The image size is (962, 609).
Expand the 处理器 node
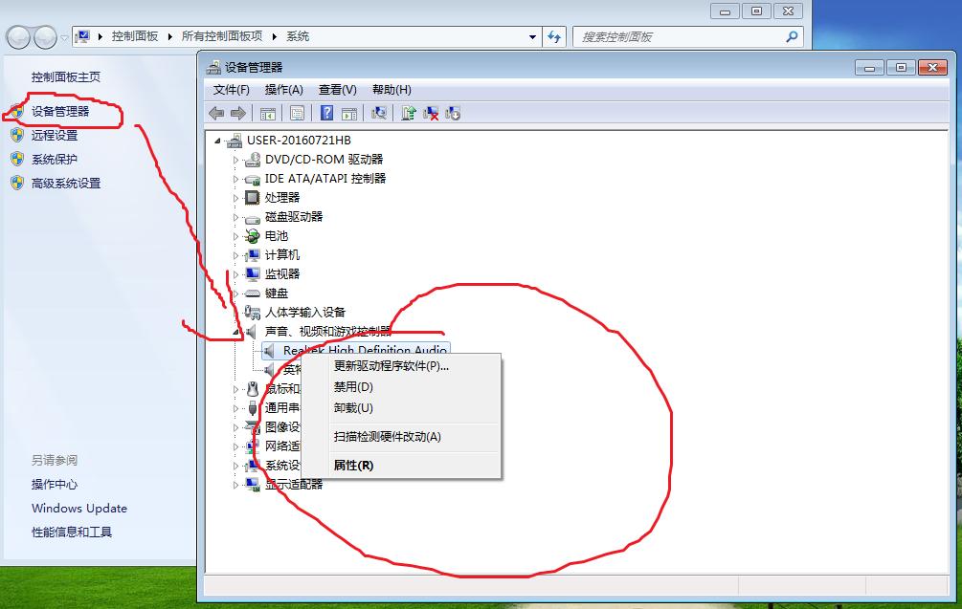(x=235, y=198)
